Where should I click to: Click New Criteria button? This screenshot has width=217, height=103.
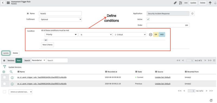coord(47,45)
